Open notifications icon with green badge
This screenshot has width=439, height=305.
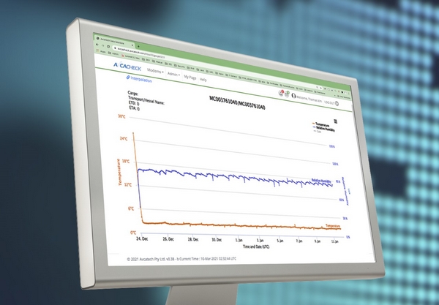(288, 94)
